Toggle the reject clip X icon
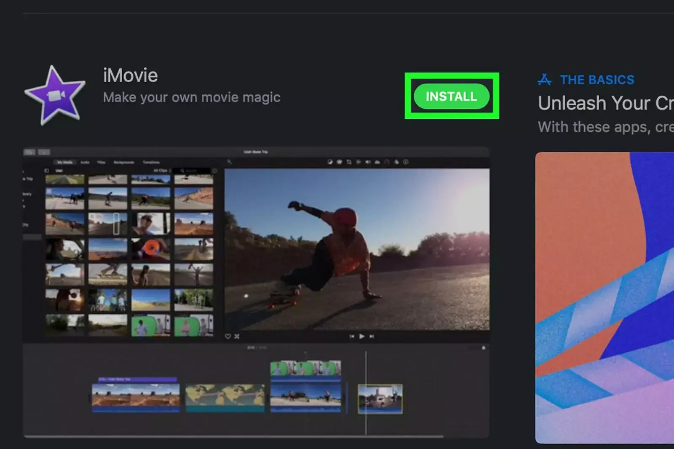This screenshot has width=674, height=449. click(237, 336)
